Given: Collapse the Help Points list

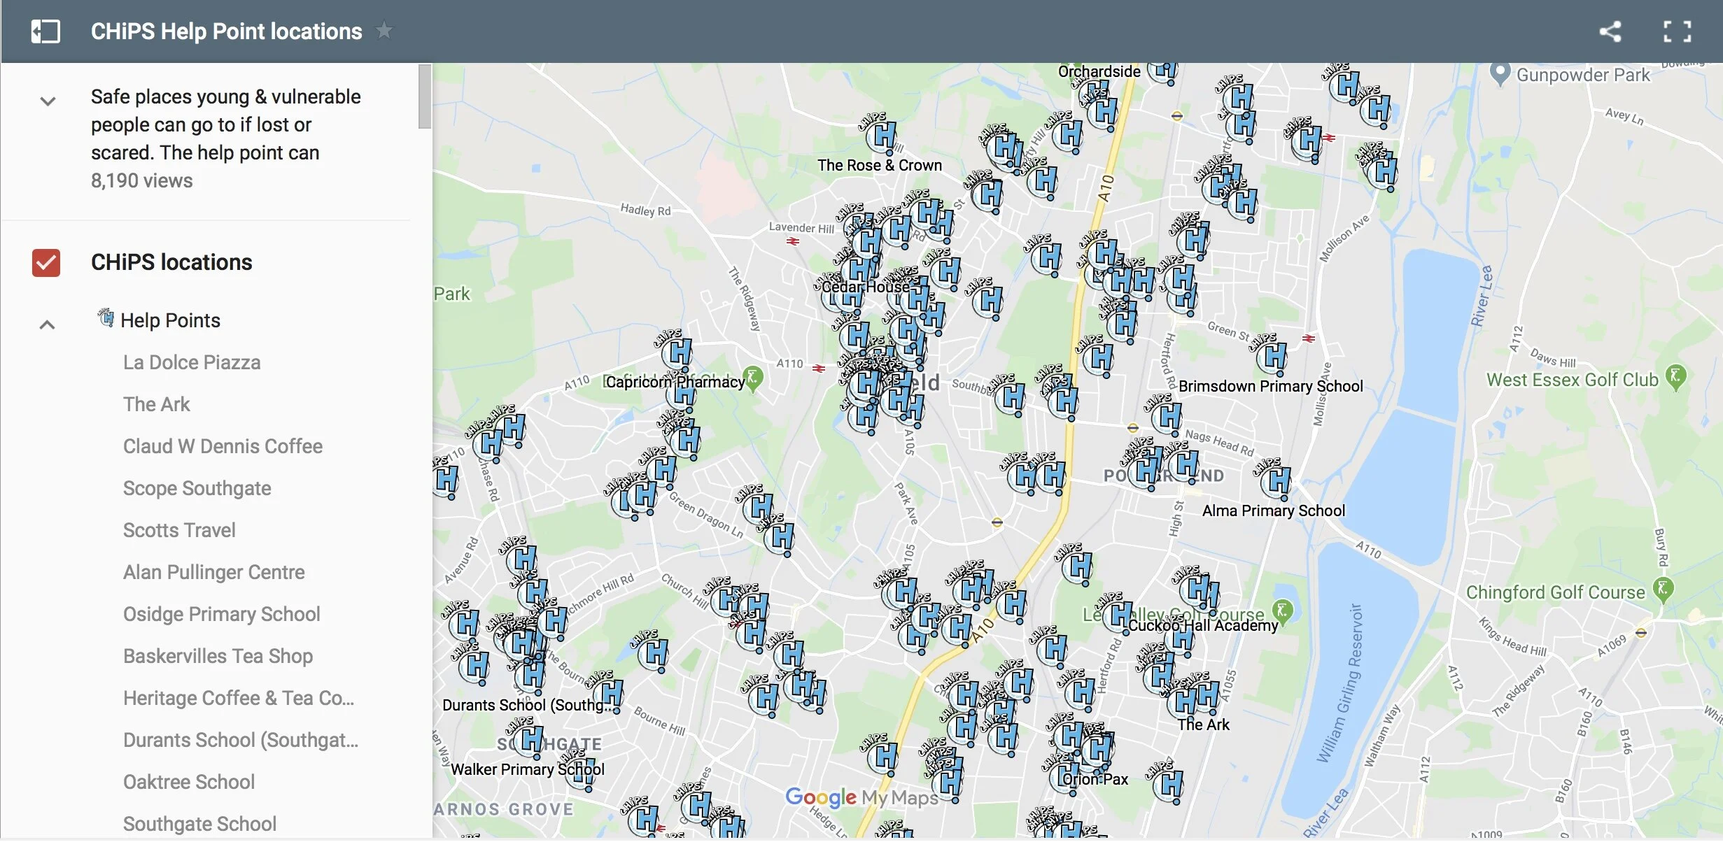Looking at the screenshot, I should [47, 324].
